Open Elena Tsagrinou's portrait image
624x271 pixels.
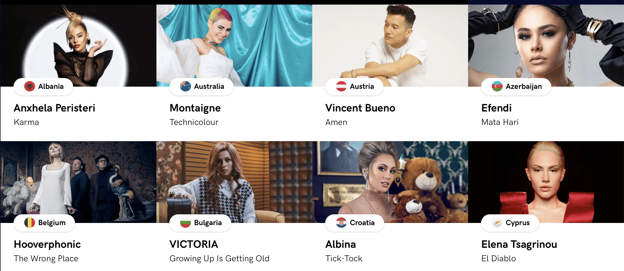click(x=546, y=182)
